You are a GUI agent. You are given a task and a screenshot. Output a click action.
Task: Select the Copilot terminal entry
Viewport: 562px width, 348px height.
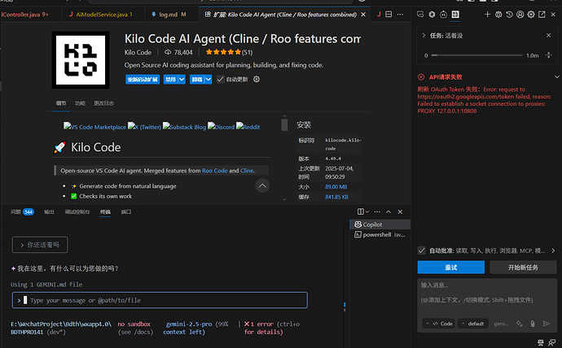point(380,224)
